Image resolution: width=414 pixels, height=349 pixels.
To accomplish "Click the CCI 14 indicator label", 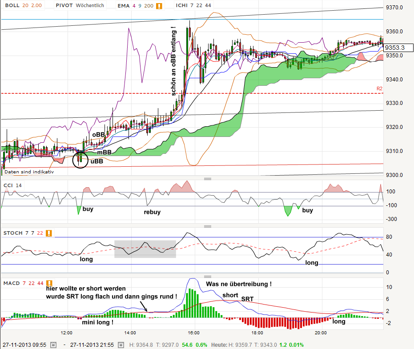I will (12, 185).
